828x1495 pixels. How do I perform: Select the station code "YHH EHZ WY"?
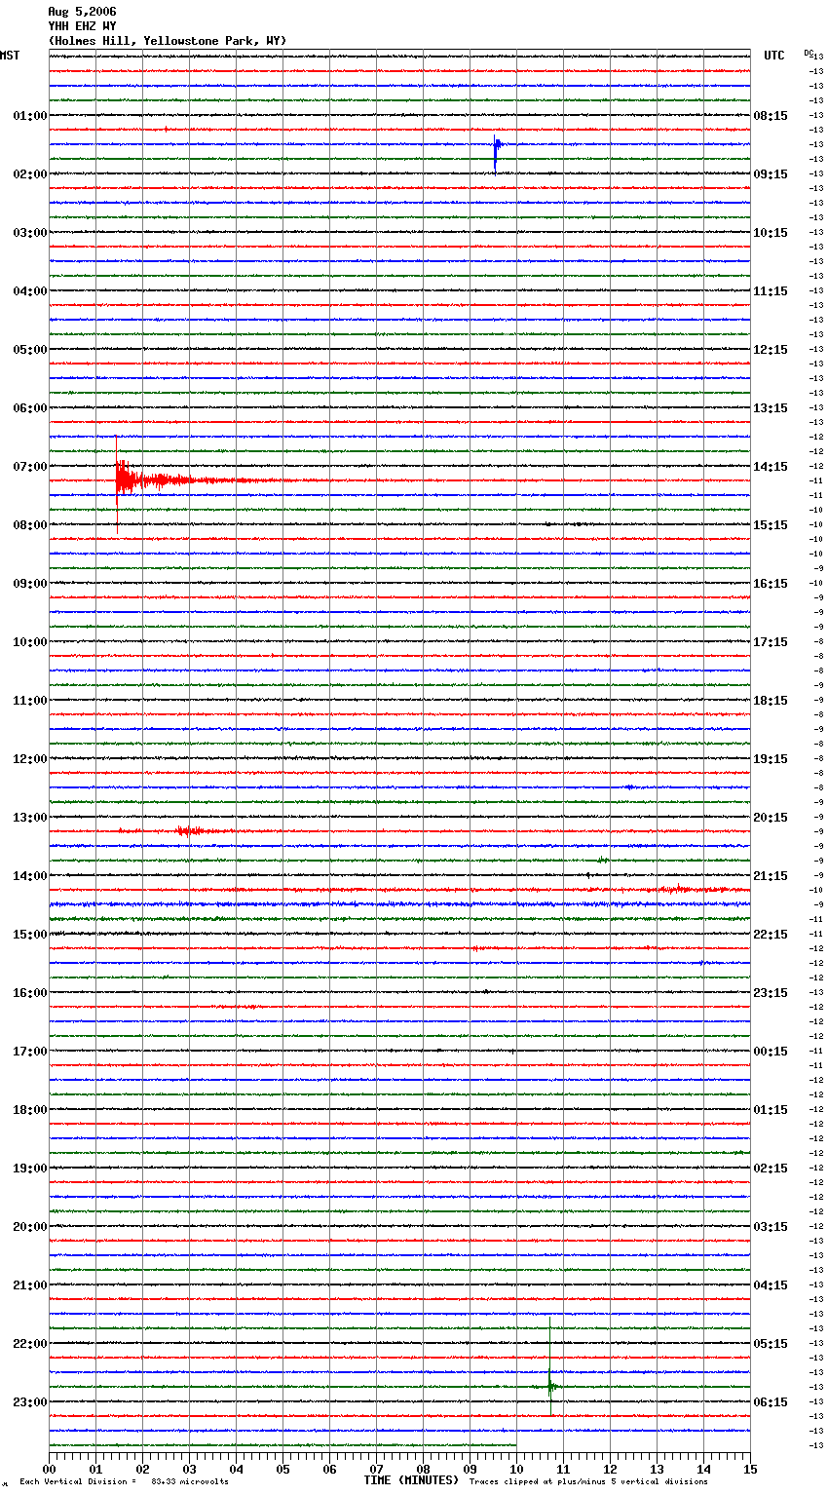click(82, 26)
